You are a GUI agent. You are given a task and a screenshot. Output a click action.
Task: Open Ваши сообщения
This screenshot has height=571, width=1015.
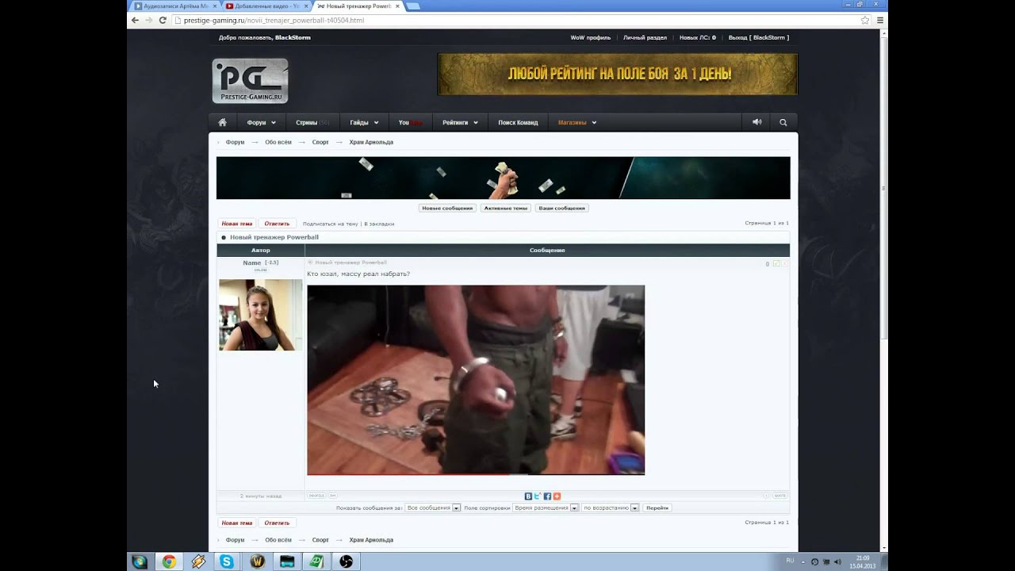pos(561,208)
